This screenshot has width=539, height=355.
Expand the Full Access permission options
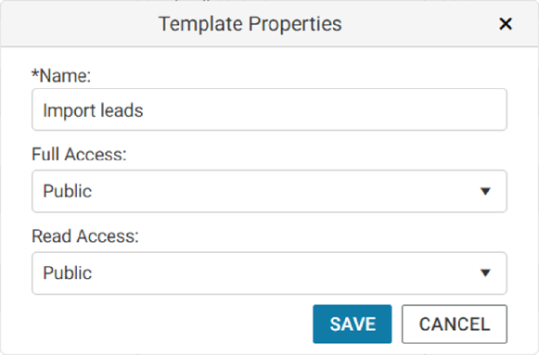[x=269, y=191]
